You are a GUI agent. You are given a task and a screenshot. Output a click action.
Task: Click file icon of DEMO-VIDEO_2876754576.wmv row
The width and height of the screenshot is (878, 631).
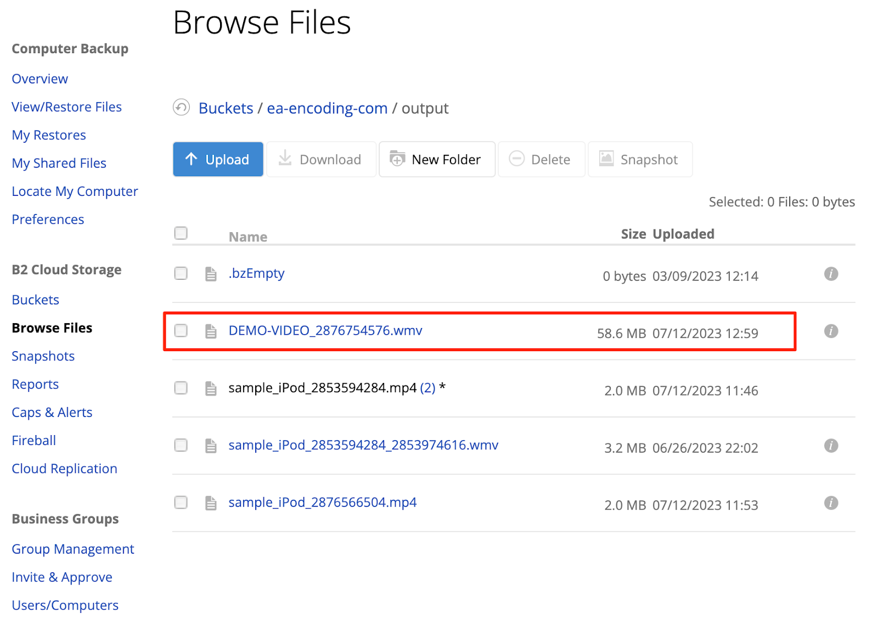[211, 331]
